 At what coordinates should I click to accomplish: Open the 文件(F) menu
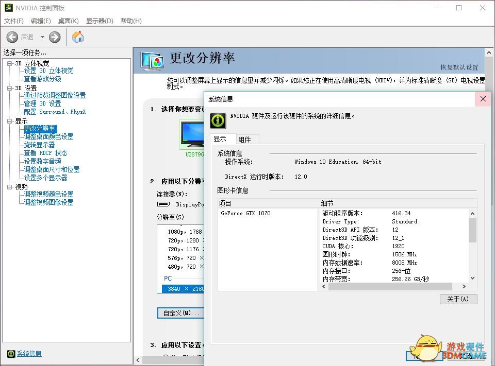[14, 21]
